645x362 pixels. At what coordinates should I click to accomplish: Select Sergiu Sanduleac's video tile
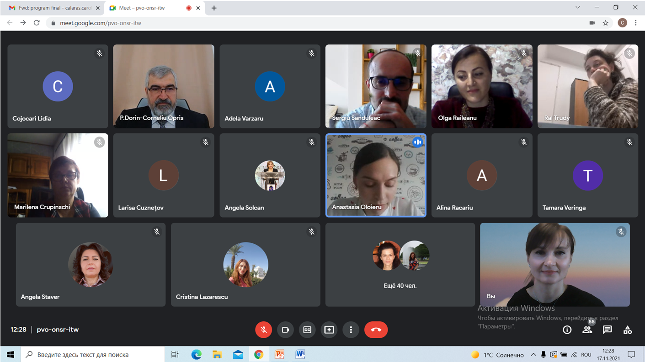click(x=376, y=86)
